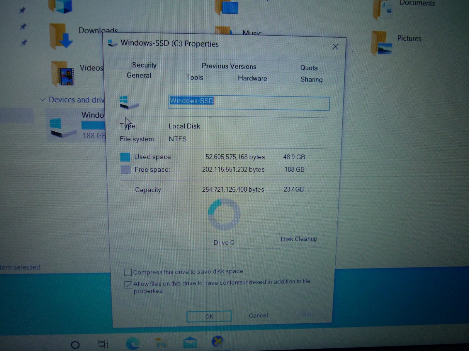The height and width of the screenshot is (351, 469).
Task: Open Task View from the taskbar
Action: [103, 344]
